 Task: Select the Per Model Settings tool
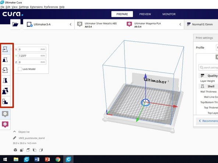(x=5, y=91)
